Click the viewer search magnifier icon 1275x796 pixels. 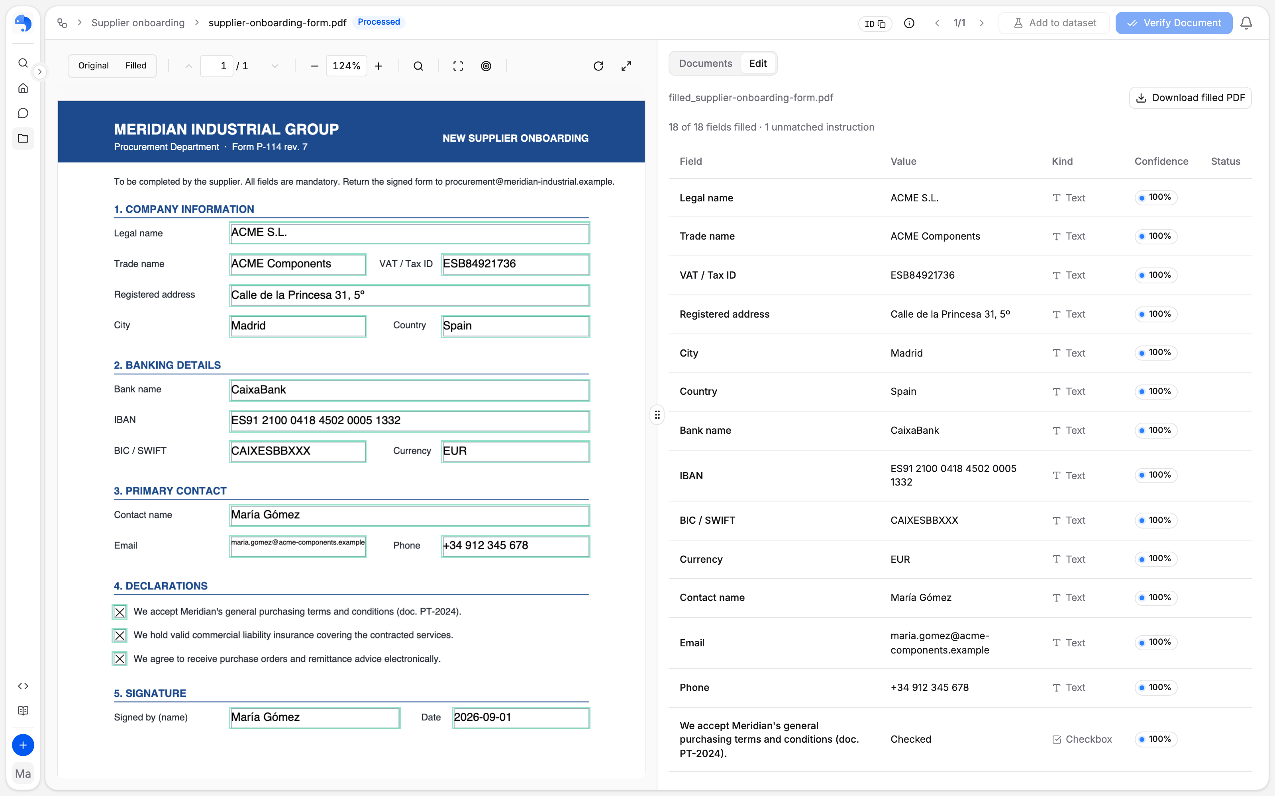pyautogui.click(x=418, y=66)
